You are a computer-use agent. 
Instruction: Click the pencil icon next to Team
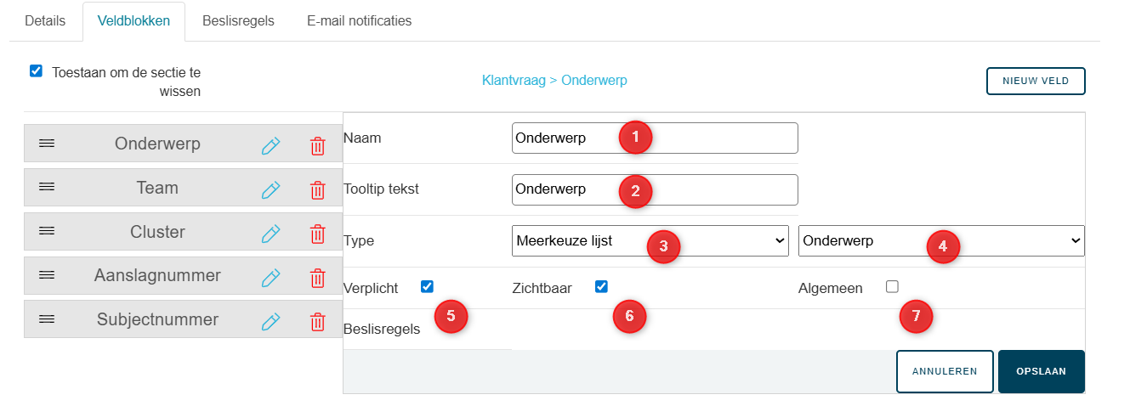tap(270, 189)
